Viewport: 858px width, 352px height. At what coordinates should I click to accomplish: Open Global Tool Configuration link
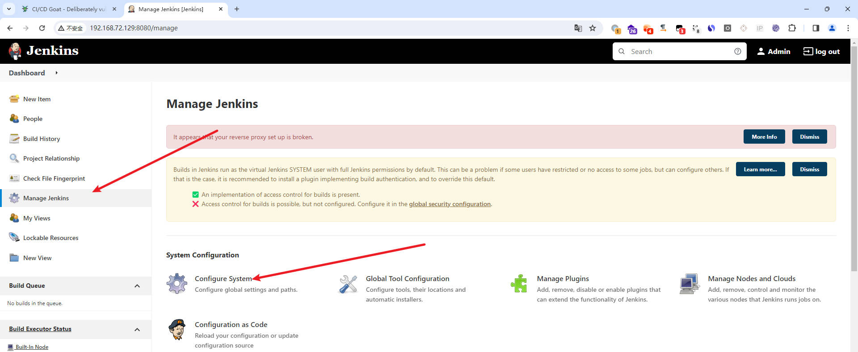(408, 278)
